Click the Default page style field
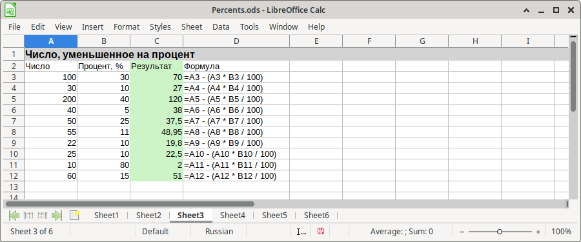This screenshot has height=242, width=581. [155, 232]
